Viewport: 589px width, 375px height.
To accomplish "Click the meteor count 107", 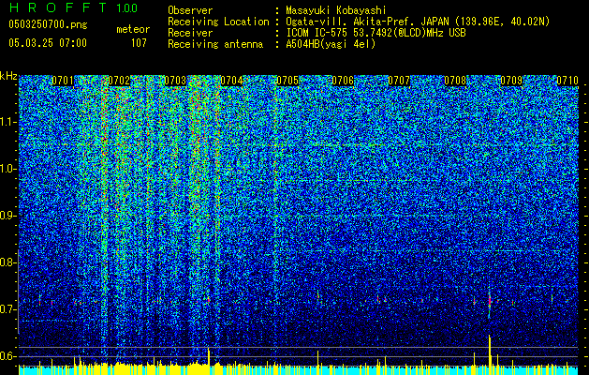I will coord(139,43).
